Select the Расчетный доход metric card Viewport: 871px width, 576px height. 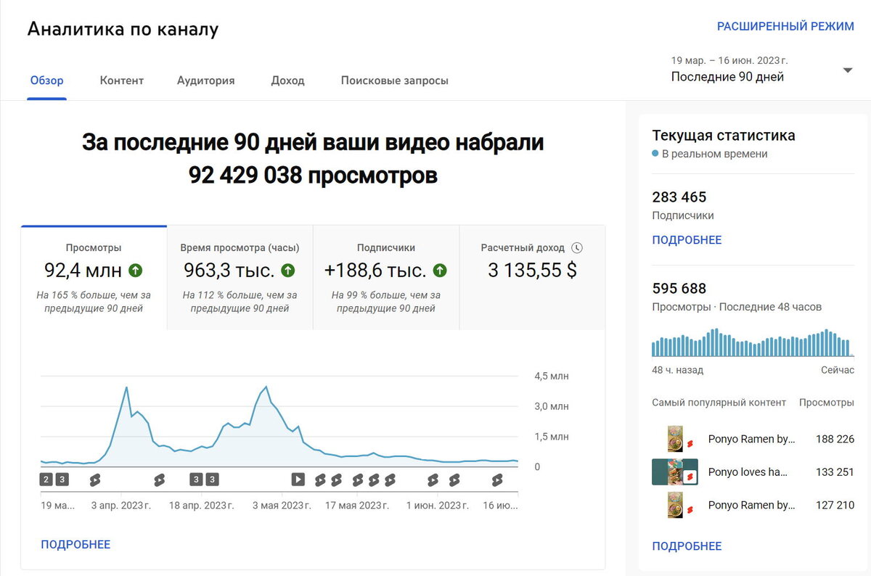point(532,278)
